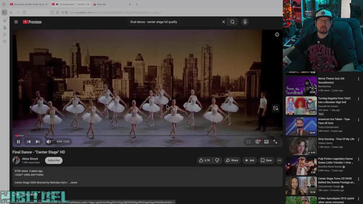Clear the search box text
The height and width of the screenshot is (204, 363).
coord(223,22)
